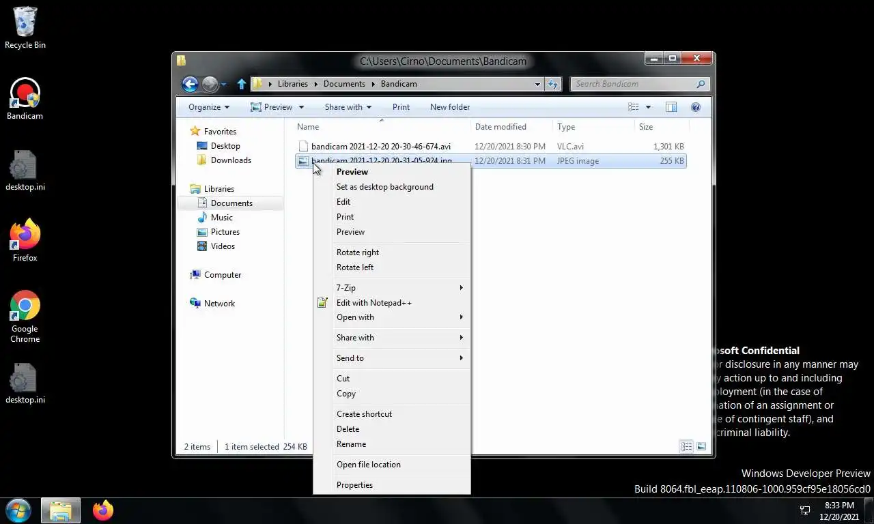Open Firefox from the taskbar

pyautogui.click(x=103, y=510)
